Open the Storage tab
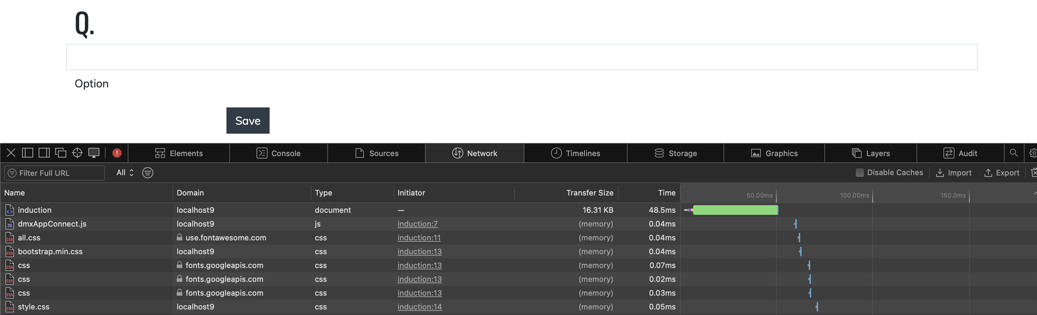 pos(676,153)
